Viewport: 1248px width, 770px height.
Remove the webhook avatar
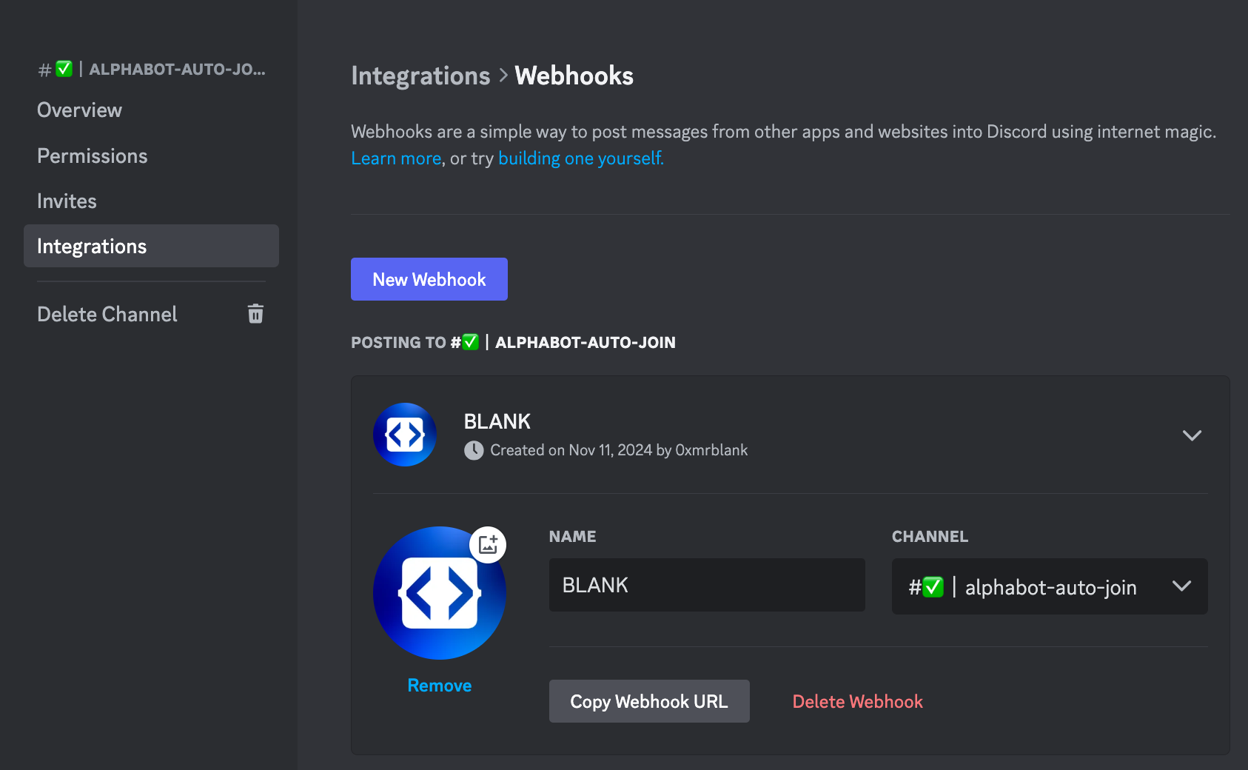(x=440, y=686)
